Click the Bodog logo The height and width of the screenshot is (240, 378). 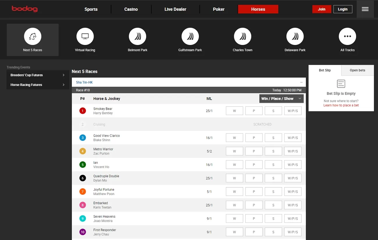pos(25,9)
